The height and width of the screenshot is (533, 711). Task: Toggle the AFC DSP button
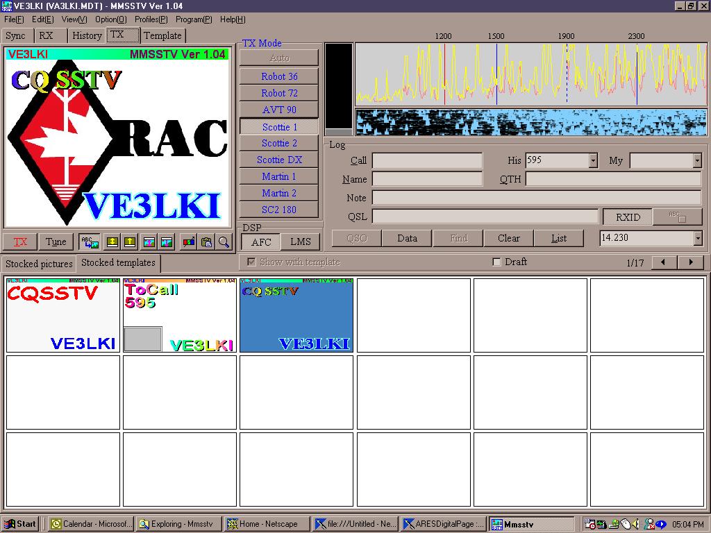[x=261, y=242]
